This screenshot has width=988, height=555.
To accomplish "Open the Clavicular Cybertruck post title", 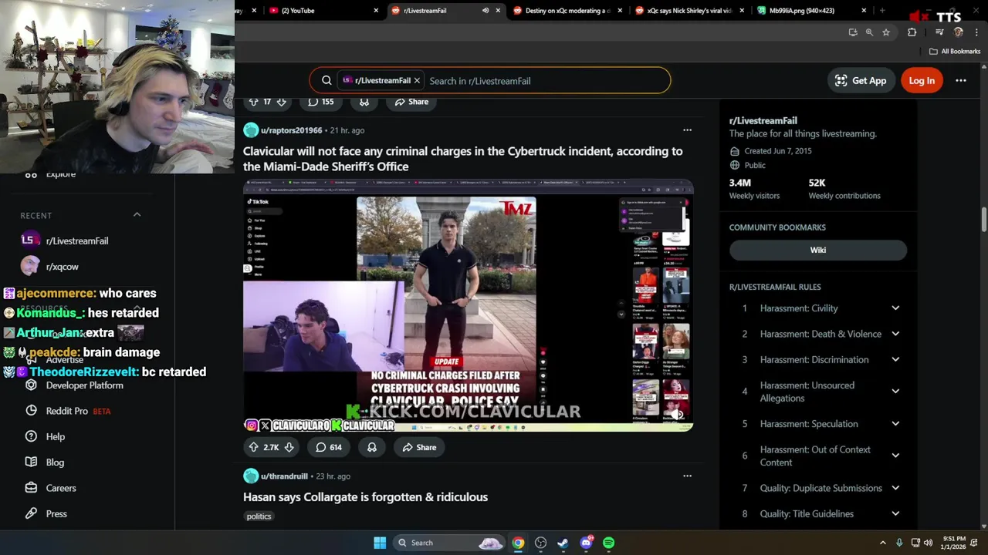I will pos(462,159).
